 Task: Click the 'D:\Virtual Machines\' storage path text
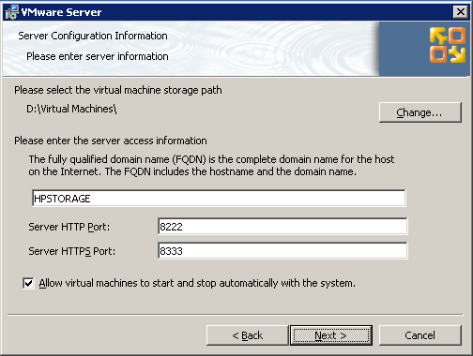[71, 109]
